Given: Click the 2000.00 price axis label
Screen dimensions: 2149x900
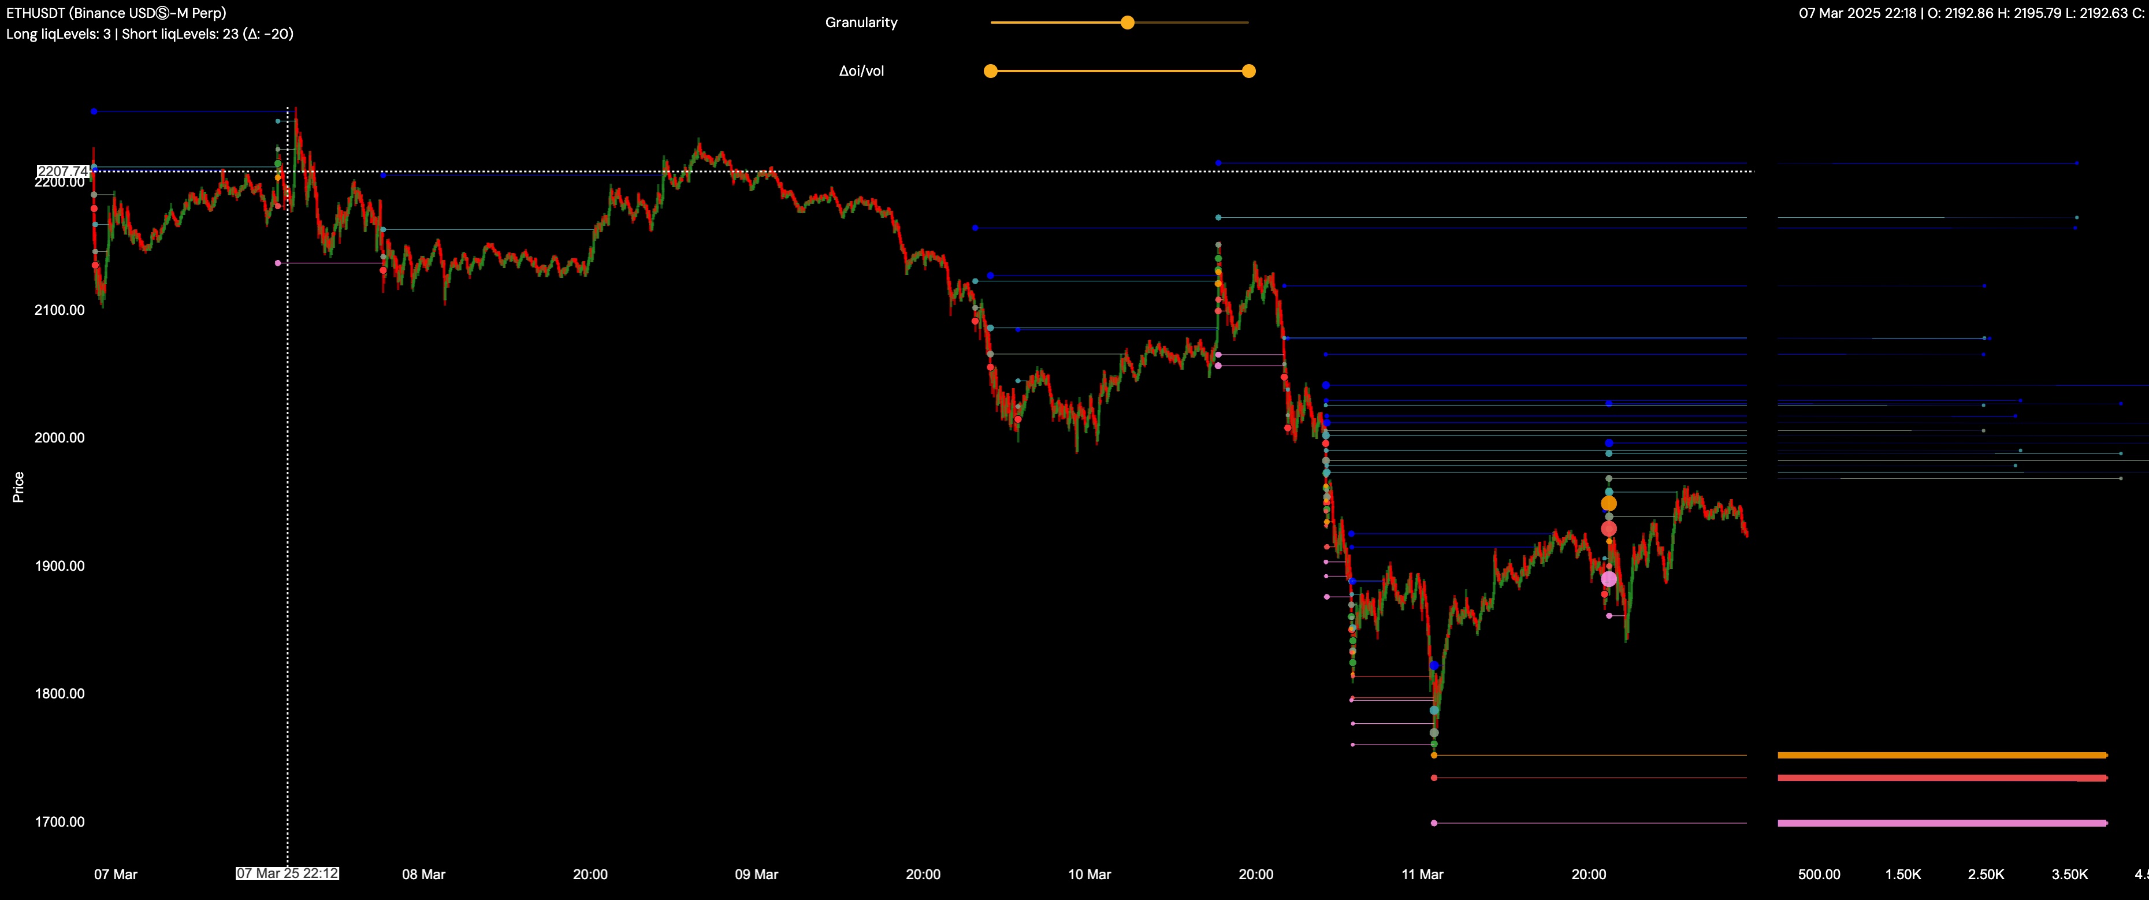Looking at the screenshot, I should [x=60, y=438].
